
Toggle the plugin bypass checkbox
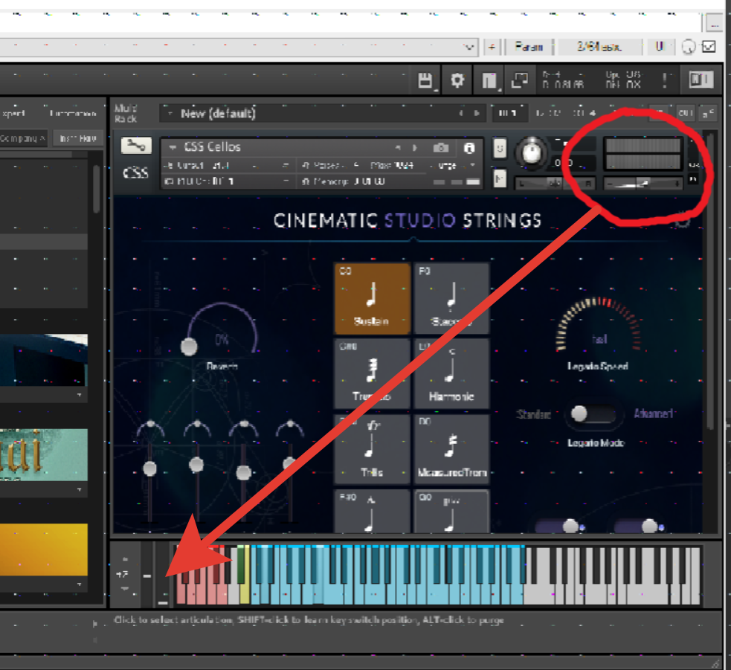tap(709, 47)
